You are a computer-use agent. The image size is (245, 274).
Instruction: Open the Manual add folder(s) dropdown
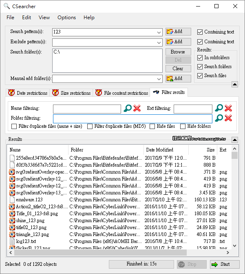point(159,79)
